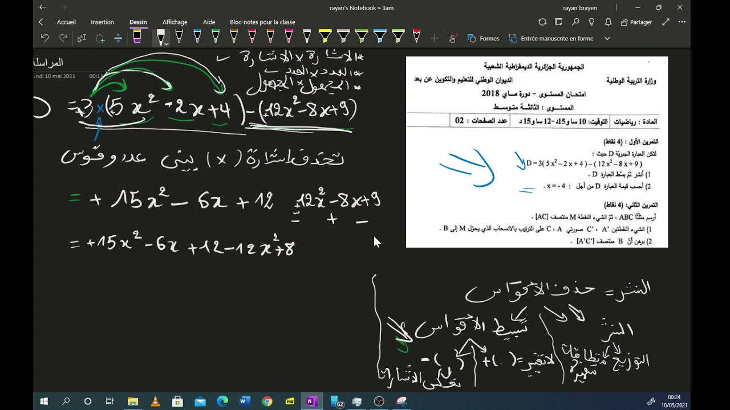
Task: Open OBS Studio from the taskbar
Action: click(x=379, y=401)
